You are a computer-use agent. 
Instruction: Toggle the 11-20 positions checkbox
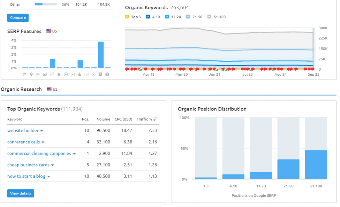[167, 17]
